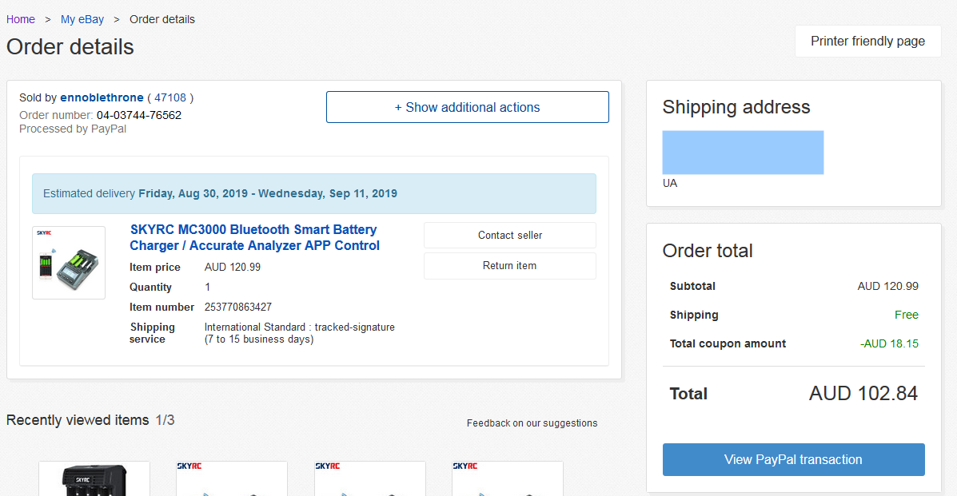Click Feedback on our suggestions link
957x496 pixels.
pos(532,423)
